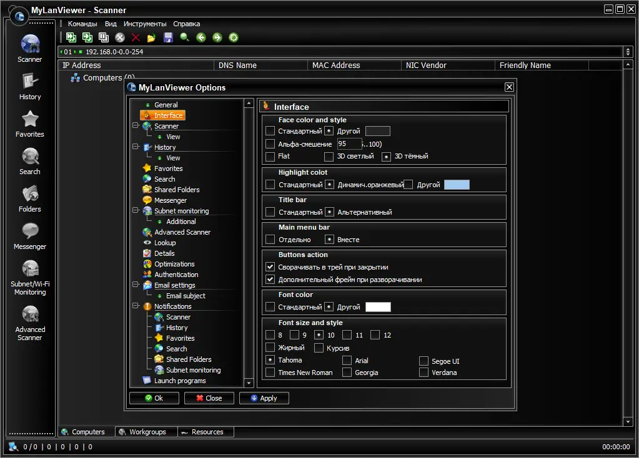Viewport: 639px width, 458px height.
Task: Toggle the Жирный (bold) font checkbox
Action: pos(270,348)
